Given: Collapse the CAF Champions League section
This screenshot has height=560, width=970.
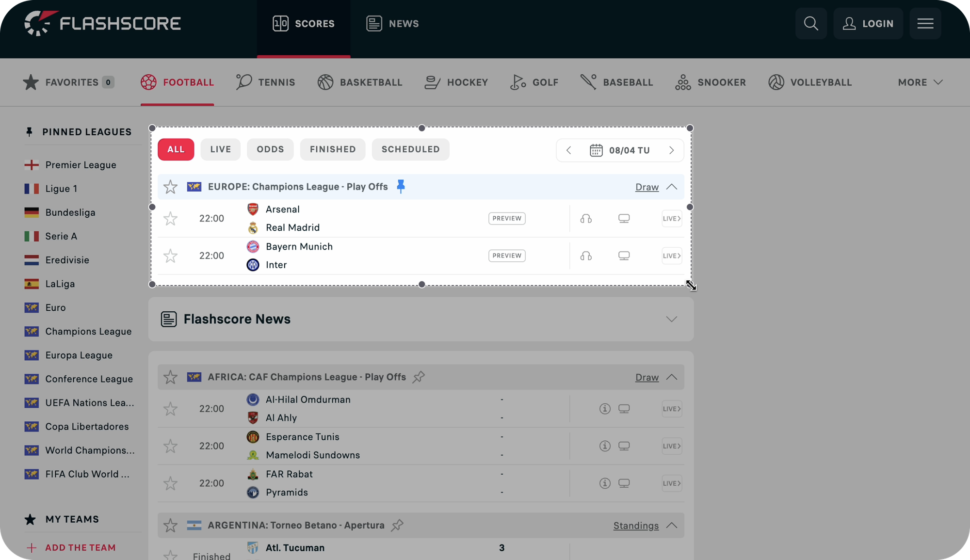Looking at the screenshot, I should (672, 377).
